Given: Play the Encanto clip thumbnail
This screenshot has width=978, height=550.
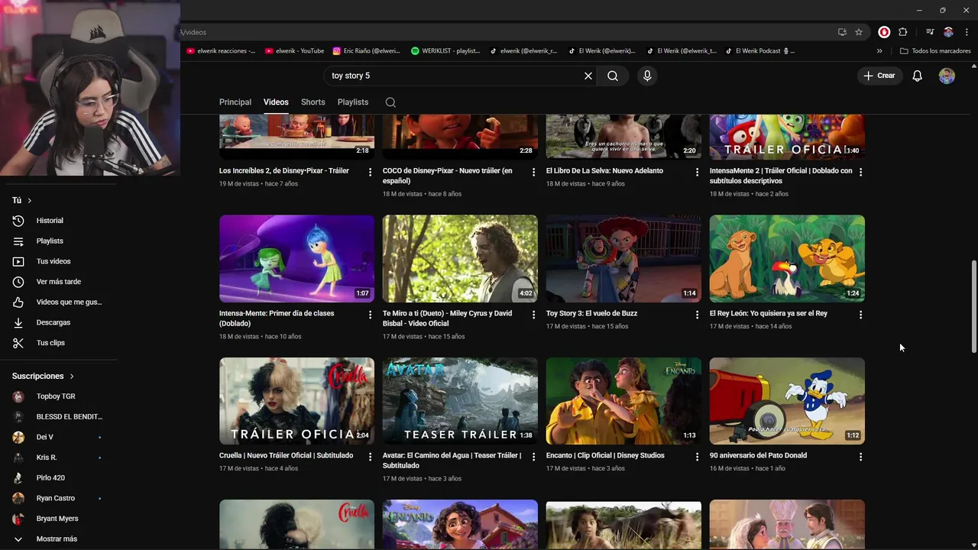Looking at the screenshot, I should coord(623,401).
